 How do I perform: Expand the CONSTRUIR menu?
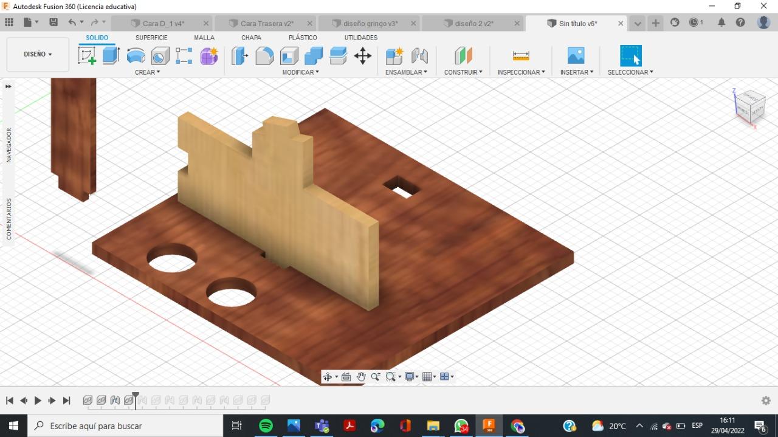(463, 72)
